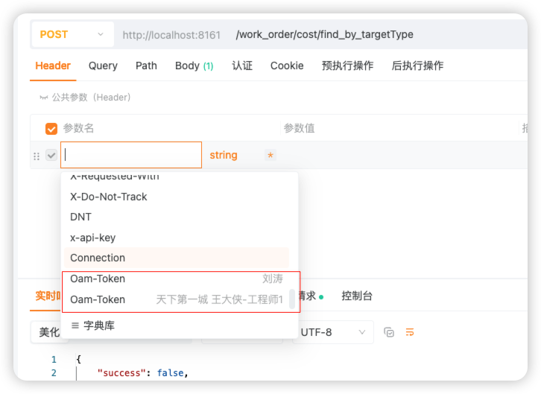Choose x-api-key from the suggestions

176,238
